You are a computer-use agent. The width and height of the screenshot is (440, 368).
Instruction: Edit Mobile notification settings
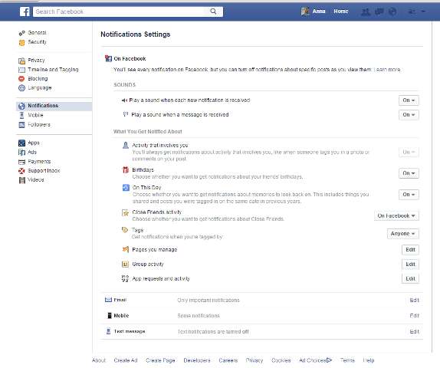coord(414,316)
